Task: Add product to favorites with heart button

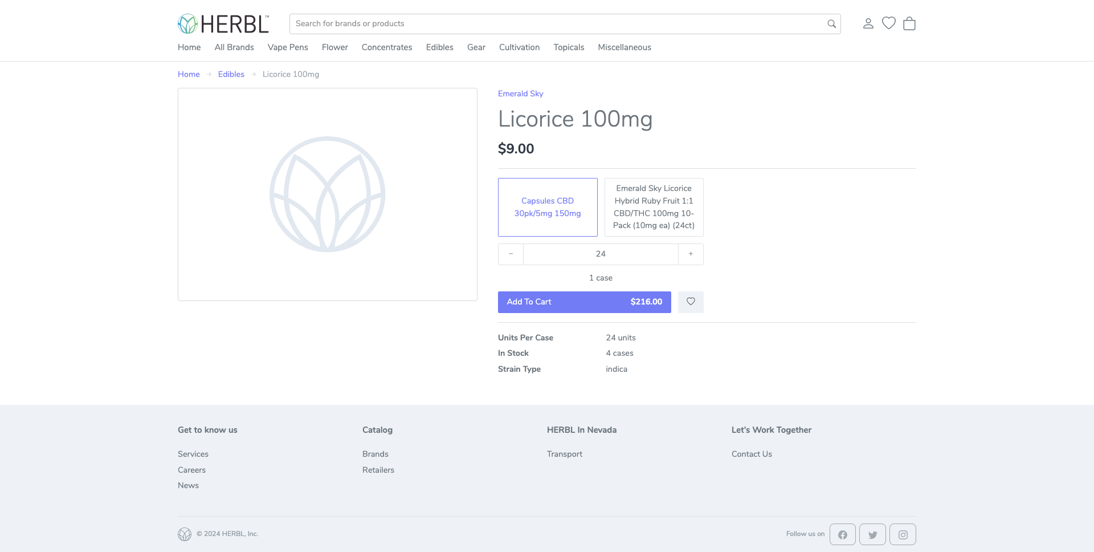Action: coord(691,302)
